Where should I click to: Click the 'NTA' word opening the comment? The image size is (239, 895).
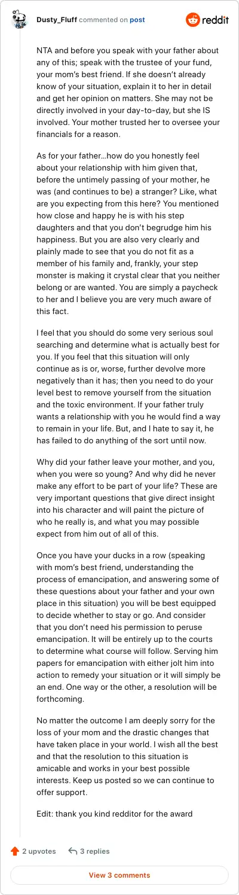(x=44, y=50)
